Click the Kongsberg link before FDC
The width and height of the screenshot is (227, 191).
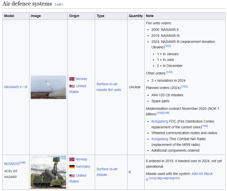click(x=160, y=121)
